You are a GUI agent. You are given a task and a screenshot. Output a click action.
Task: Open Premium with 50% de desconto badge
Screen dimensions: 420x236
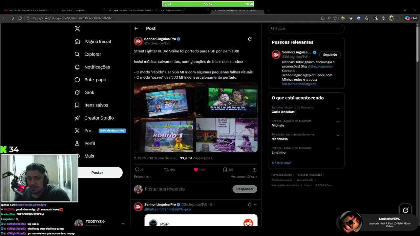100,131
